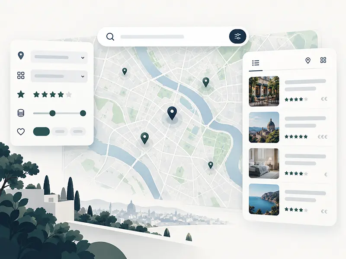The image size is (346, 259).
Task: Click into the search text field
Action: click(x=152, y=37)
